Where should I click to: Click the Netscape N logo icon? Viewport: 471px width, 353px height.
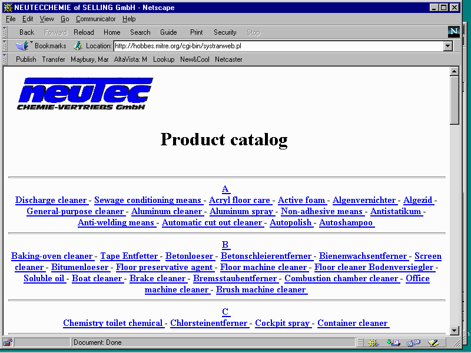click(x=453, y=32)
